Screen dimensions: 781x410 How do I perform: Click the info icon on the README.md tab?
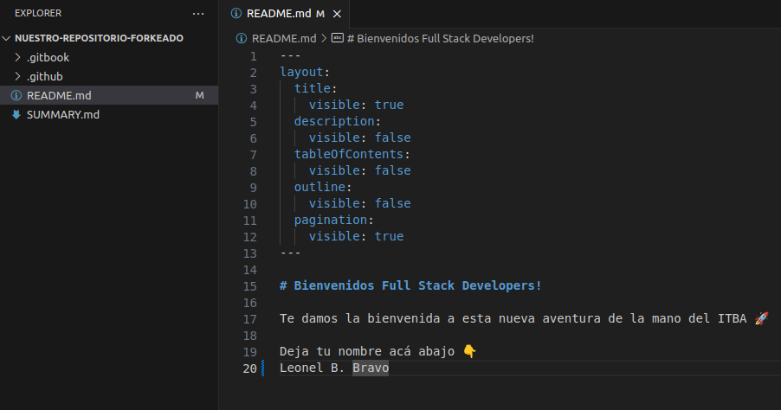236,14
